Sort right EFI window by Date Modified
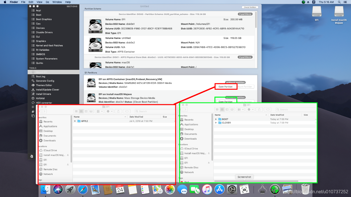 click(x=277, y=115)
